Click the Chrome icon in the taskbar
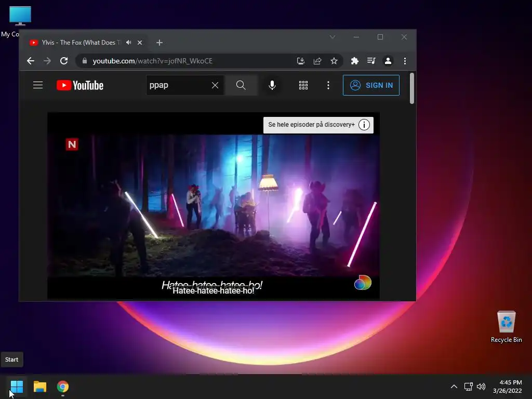 (x=63, y=387)
